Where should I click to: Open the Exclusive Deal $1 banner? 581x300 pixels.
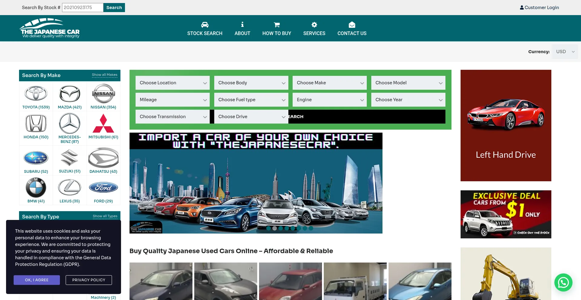(506, 214)
